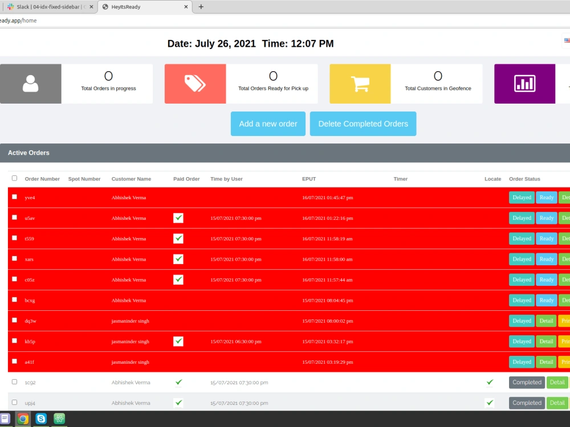The image size is (570, 427).
Task: Select the checkbox for order upj4
Action: pyautogui.click(x=15, y=403)
